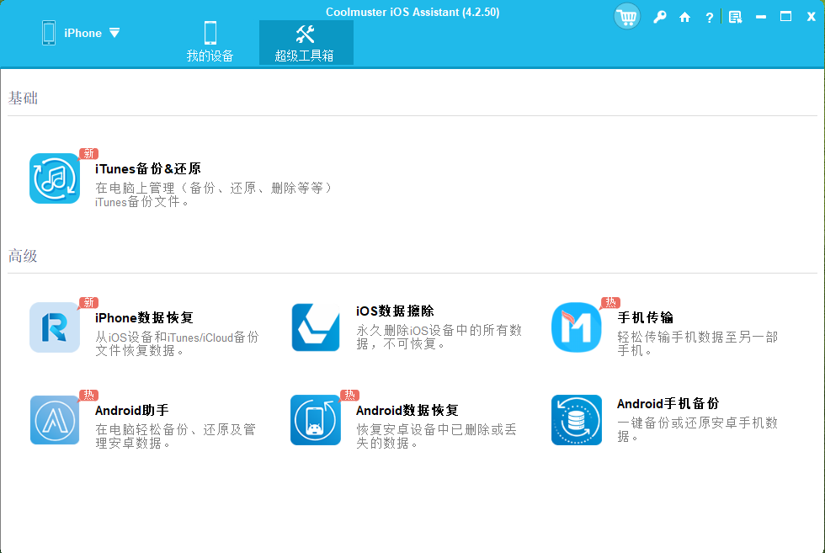Open help via the question mark icon

tap(709, 18)
